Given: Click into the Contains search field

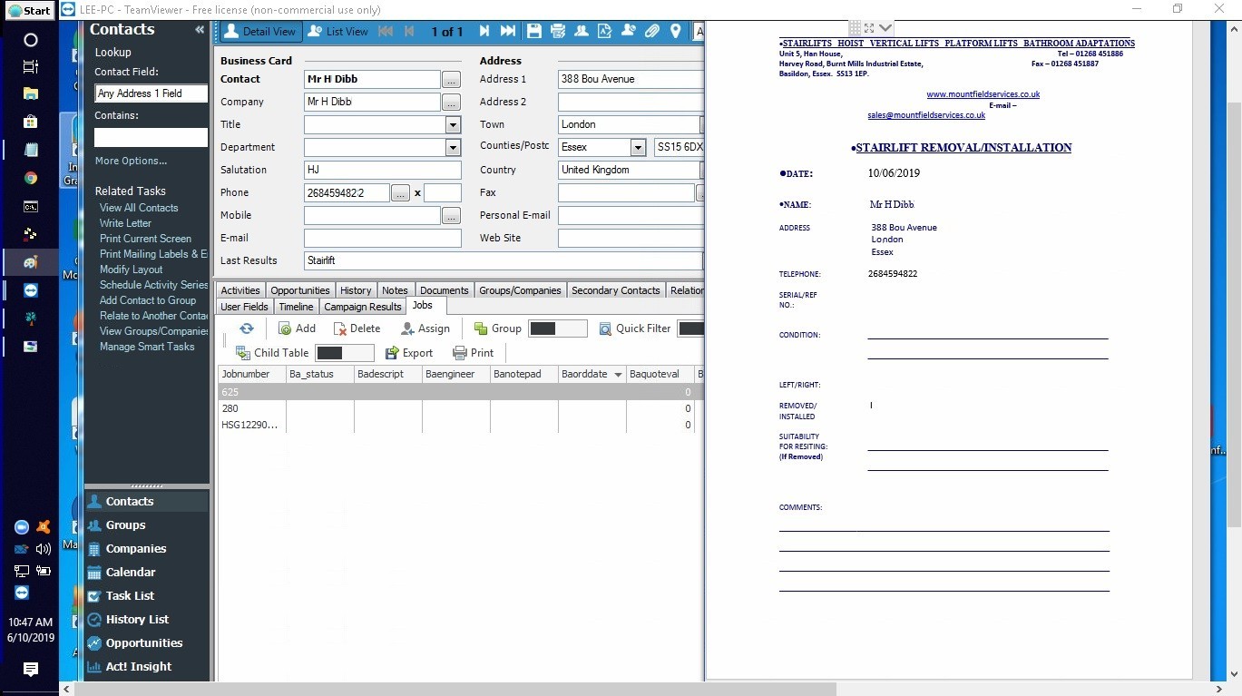Looking at the screenshot, I should pos(151,138).
